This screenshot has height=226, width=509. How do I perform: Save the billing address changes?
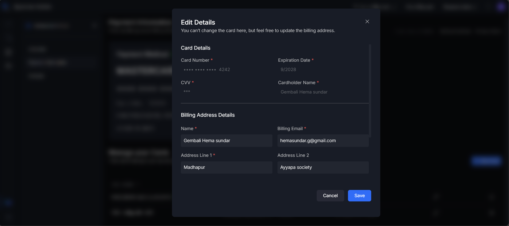click(x=359, y=196)
